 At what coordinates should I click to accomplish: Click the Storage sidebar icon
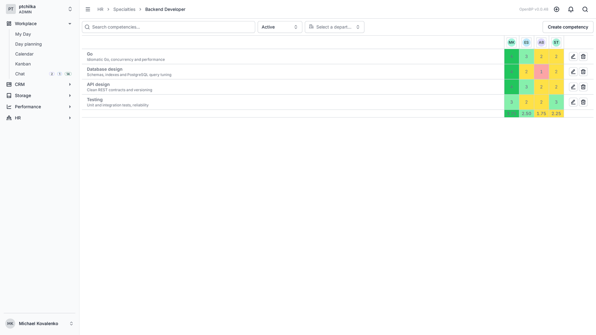9,96
